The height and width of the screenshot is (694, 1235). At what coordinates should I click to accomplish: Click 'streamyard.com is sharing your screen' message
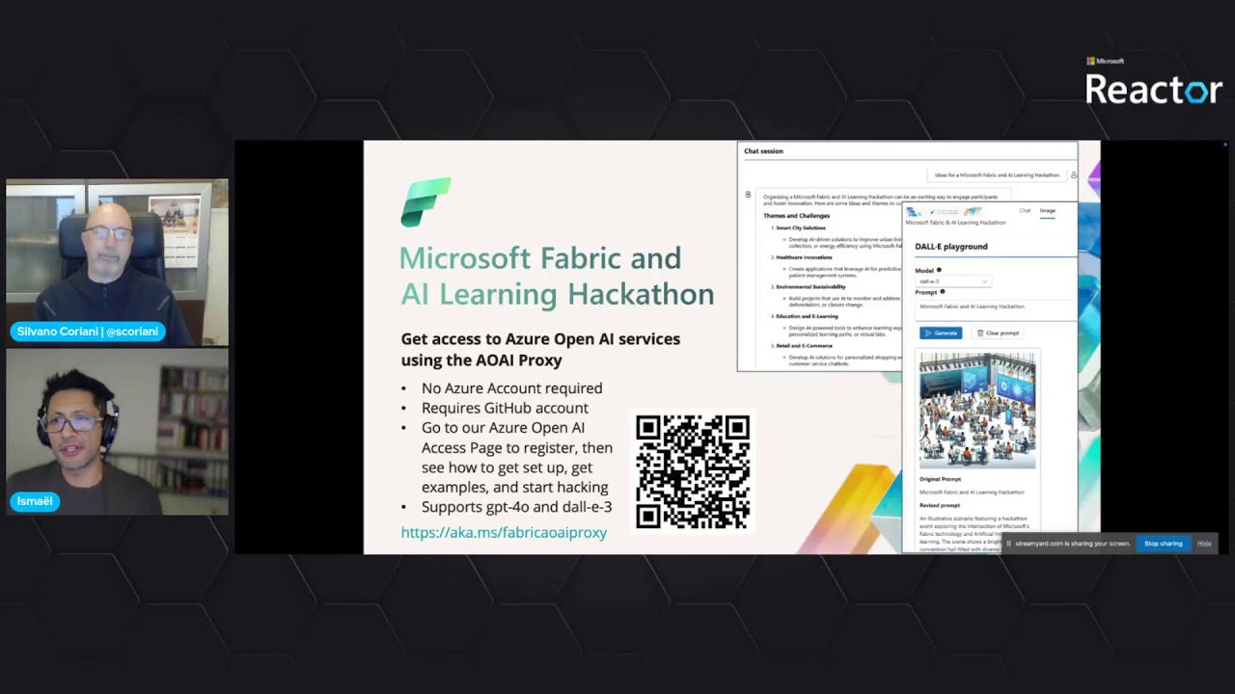[1071, 544]
